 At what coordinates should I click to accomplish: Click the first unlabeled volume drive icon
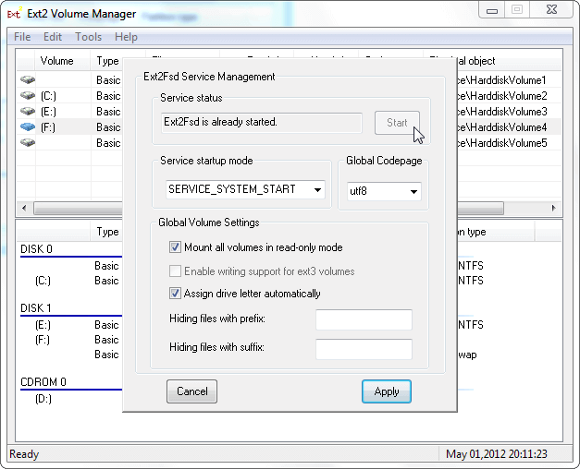click(28, 80)
